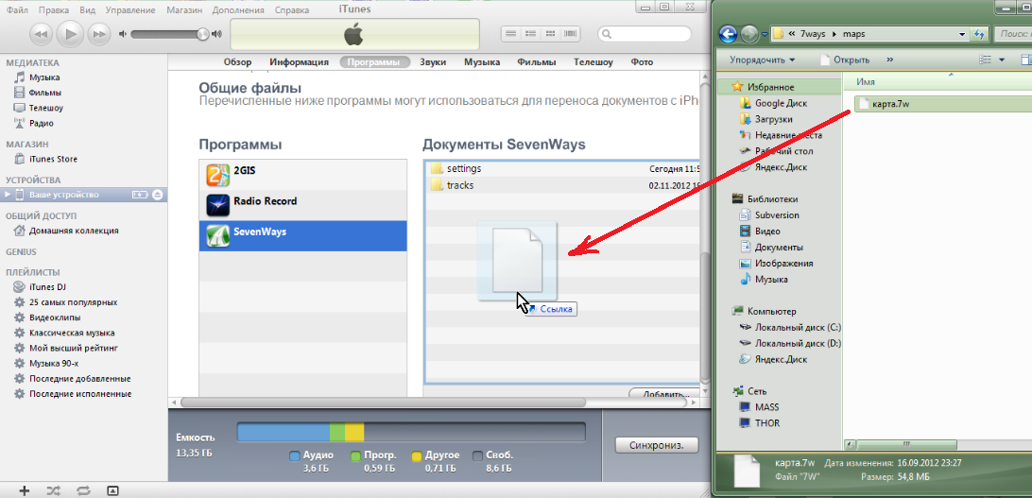Switch to the Cover Flow view button
This screenshot has width=1032, height=498.
[570, 34]
